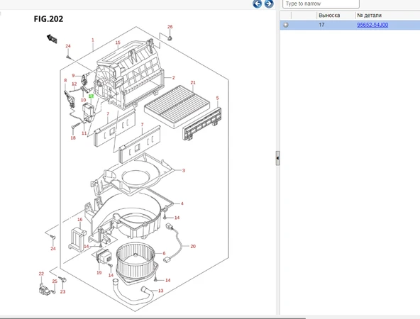Click the round icon in row 17
Image resolution: width=420 pixels, height=319 pixels.
286,25
